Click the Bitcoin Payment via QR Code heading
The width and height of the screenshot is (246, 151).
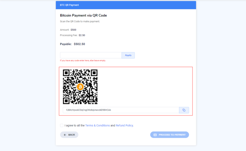(x=83, y=15)
